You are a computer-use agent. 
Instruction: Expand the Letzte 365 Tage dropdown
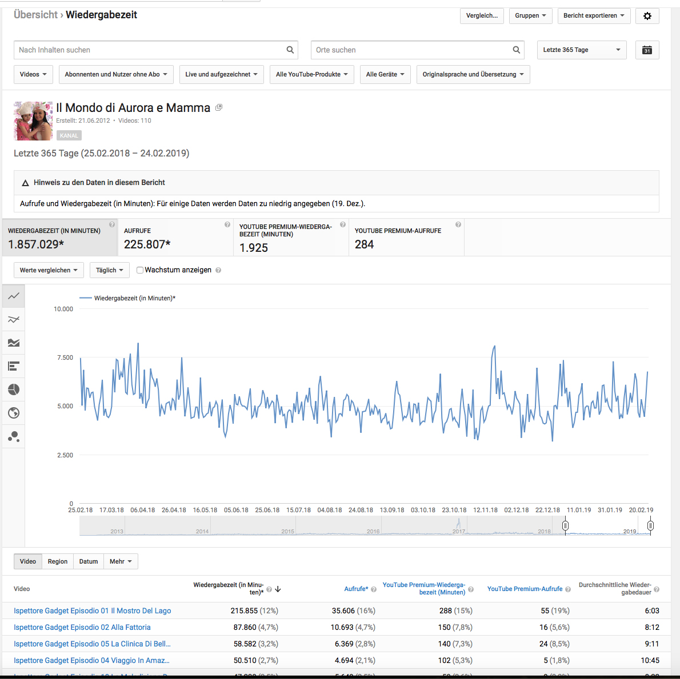(x=582, y=50)
